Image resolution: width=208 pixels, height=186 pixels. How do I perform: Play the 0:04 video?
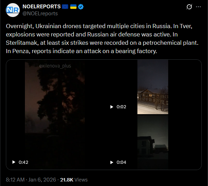tap(112, 162)
